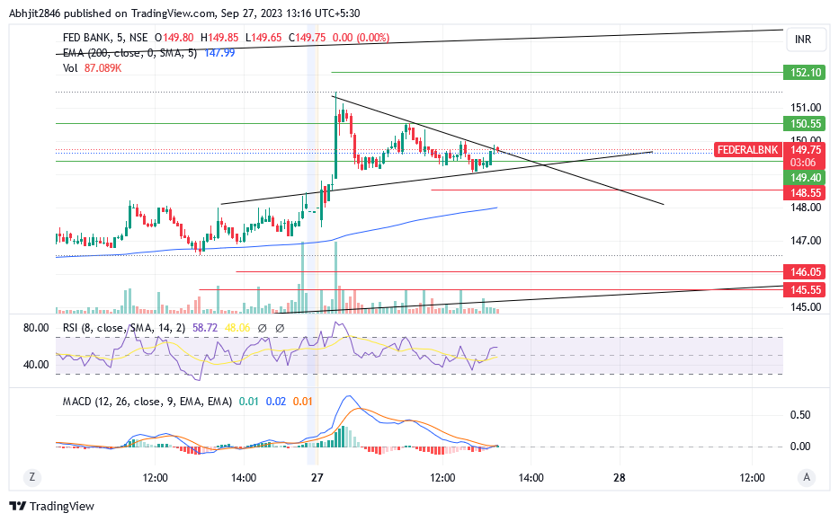839x522 pixels.
Task: Click the FED BANK symbol title
Action: pos(105,38)
